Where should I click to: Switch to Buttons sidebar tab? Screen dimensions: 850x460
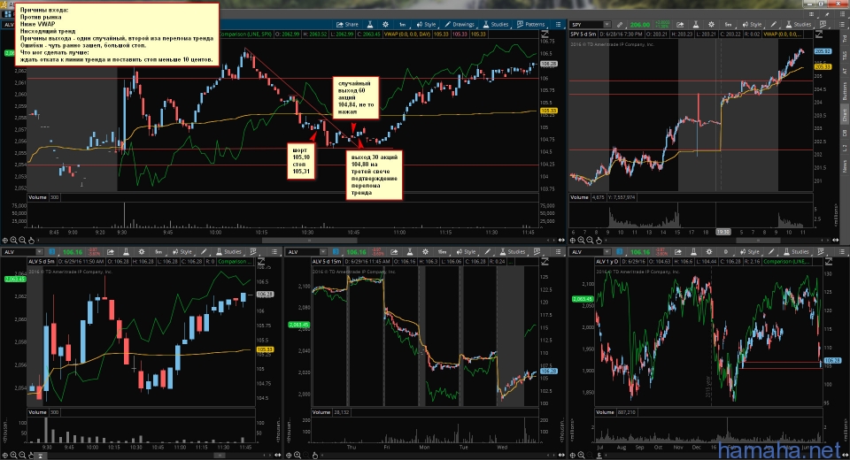coord(844,91)
